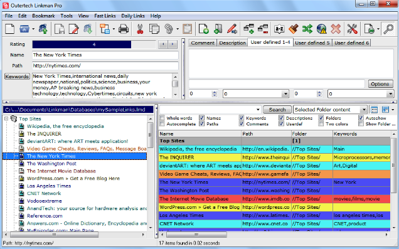Click the Open database folder icon
This screenshot has width=399, height=249.
[x=24, y=29]
